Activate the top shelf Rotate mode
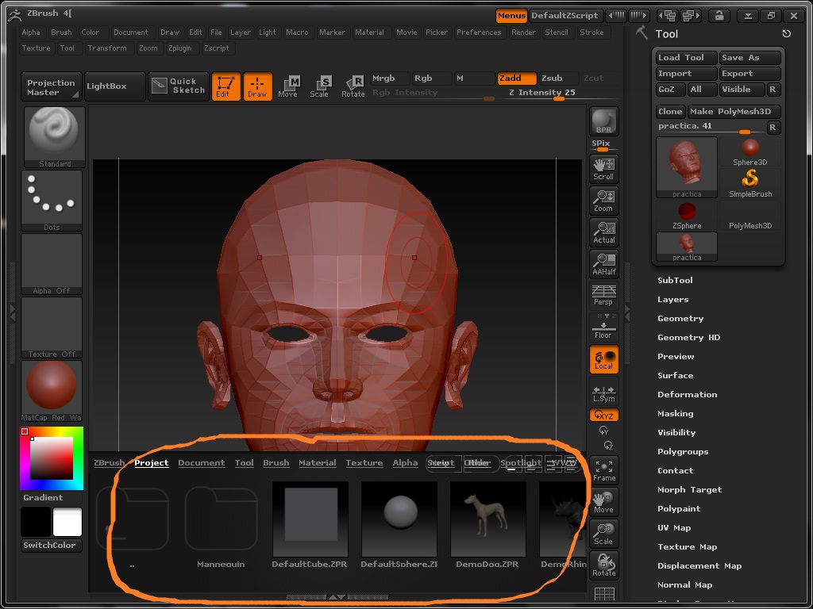 click(353, 86)
